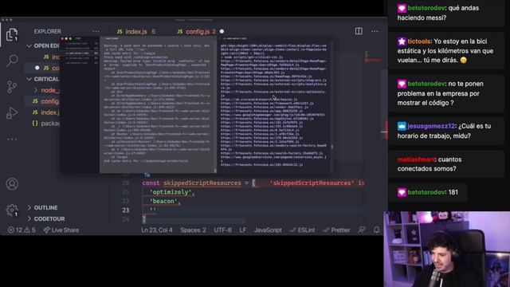Click the const keyword in code
Viewport: 510px width, 287px height.
tap(151, 183)
